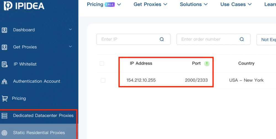The width and height of the screenshot is (276, 139).
Task: Click the Static Residential Proxies fingerprint icon
Action: [x=4, y=133]
